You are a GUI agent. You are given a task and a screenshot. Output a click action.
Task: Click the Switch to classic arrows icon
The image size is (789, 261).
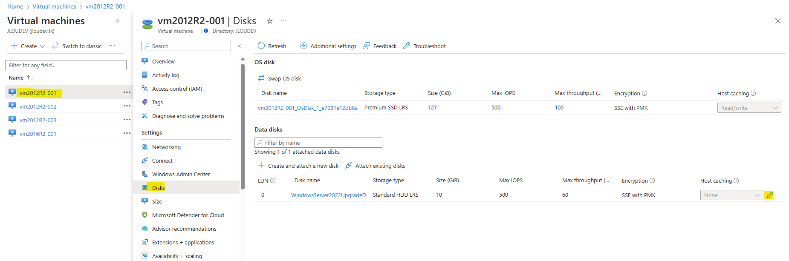[55, 46]
